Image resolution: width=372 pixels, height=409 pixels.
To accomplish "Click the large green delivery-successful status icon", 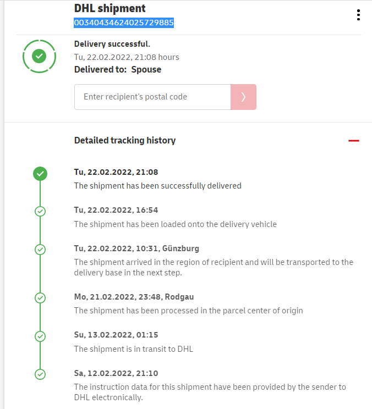I will [x=39, y=56].
